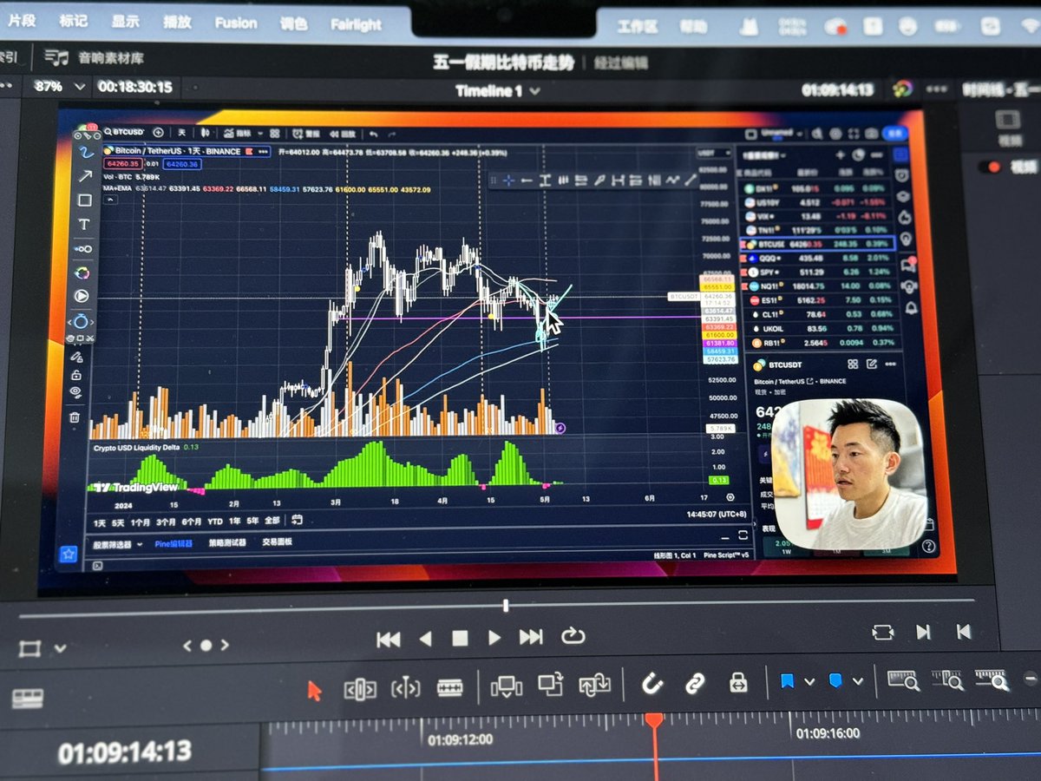Toggle loop playback

[573, 636]
